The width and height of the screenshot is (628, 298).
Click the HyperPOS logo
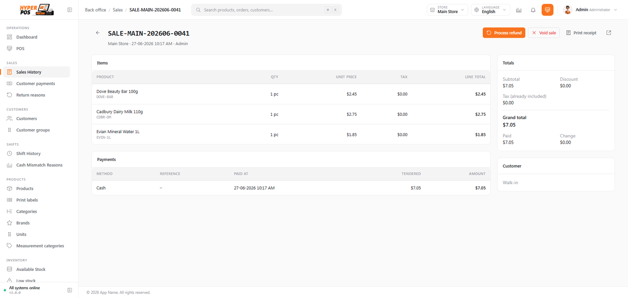[x=37, y=10]
